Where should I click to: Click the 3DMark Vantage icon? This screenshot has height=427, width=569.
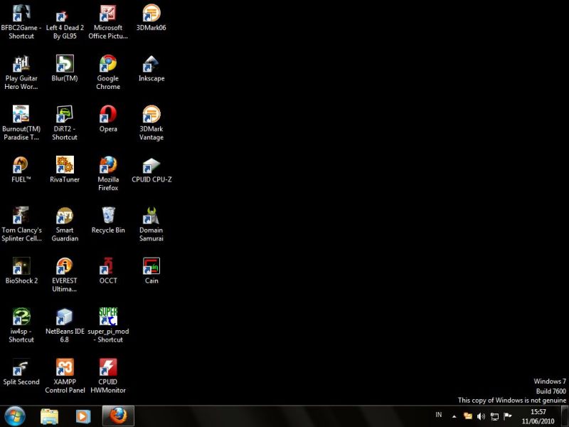click(x=151, y=114)
